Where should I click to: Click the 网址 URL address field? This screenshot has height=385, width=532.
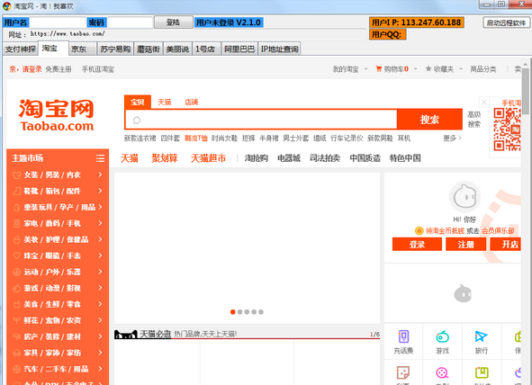pyautogui.click(x=197, y=34)
